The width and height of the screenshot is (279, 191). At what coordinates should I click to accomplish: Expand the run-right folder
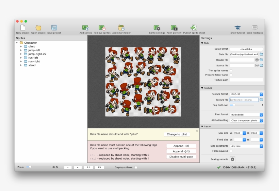(x=21, y=61)
